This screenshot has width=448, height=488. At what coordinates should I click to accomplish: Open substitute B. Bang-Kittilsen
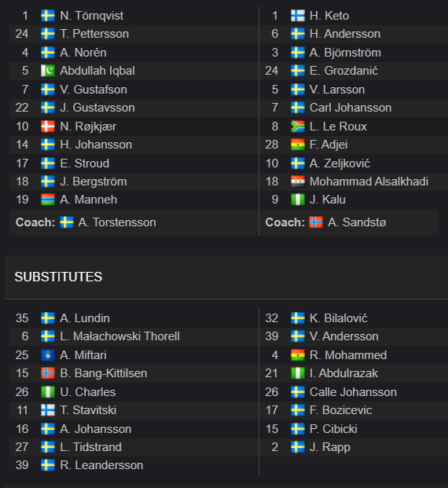click(x=104, y=373)
